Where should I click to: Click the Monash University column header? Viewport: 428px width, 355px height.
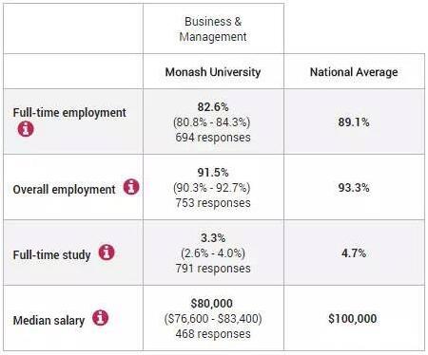click(x=213, y=72)
